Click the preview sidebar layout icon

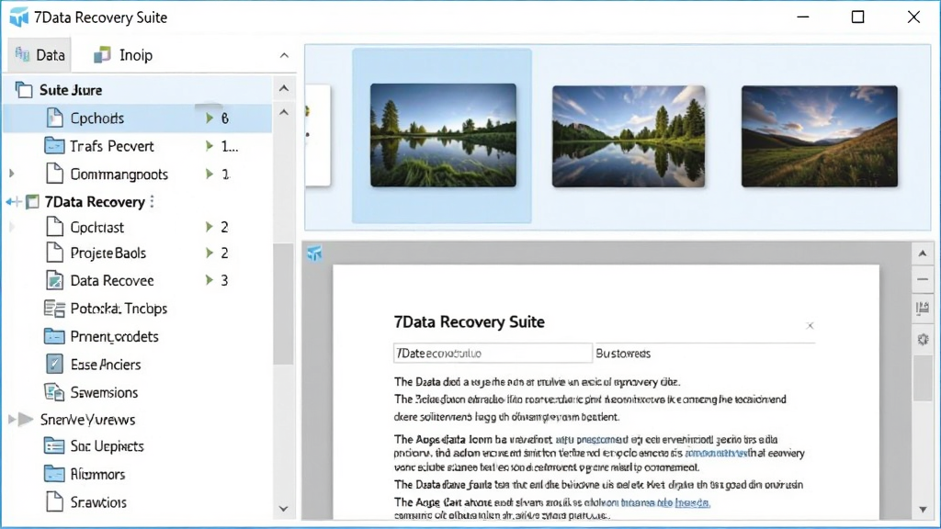[923, 309]
